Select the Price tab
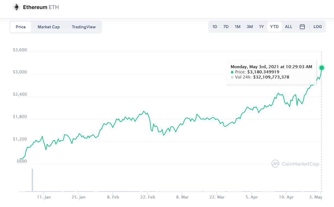This screenshot has height=207, width=334. tap(21, 27)
